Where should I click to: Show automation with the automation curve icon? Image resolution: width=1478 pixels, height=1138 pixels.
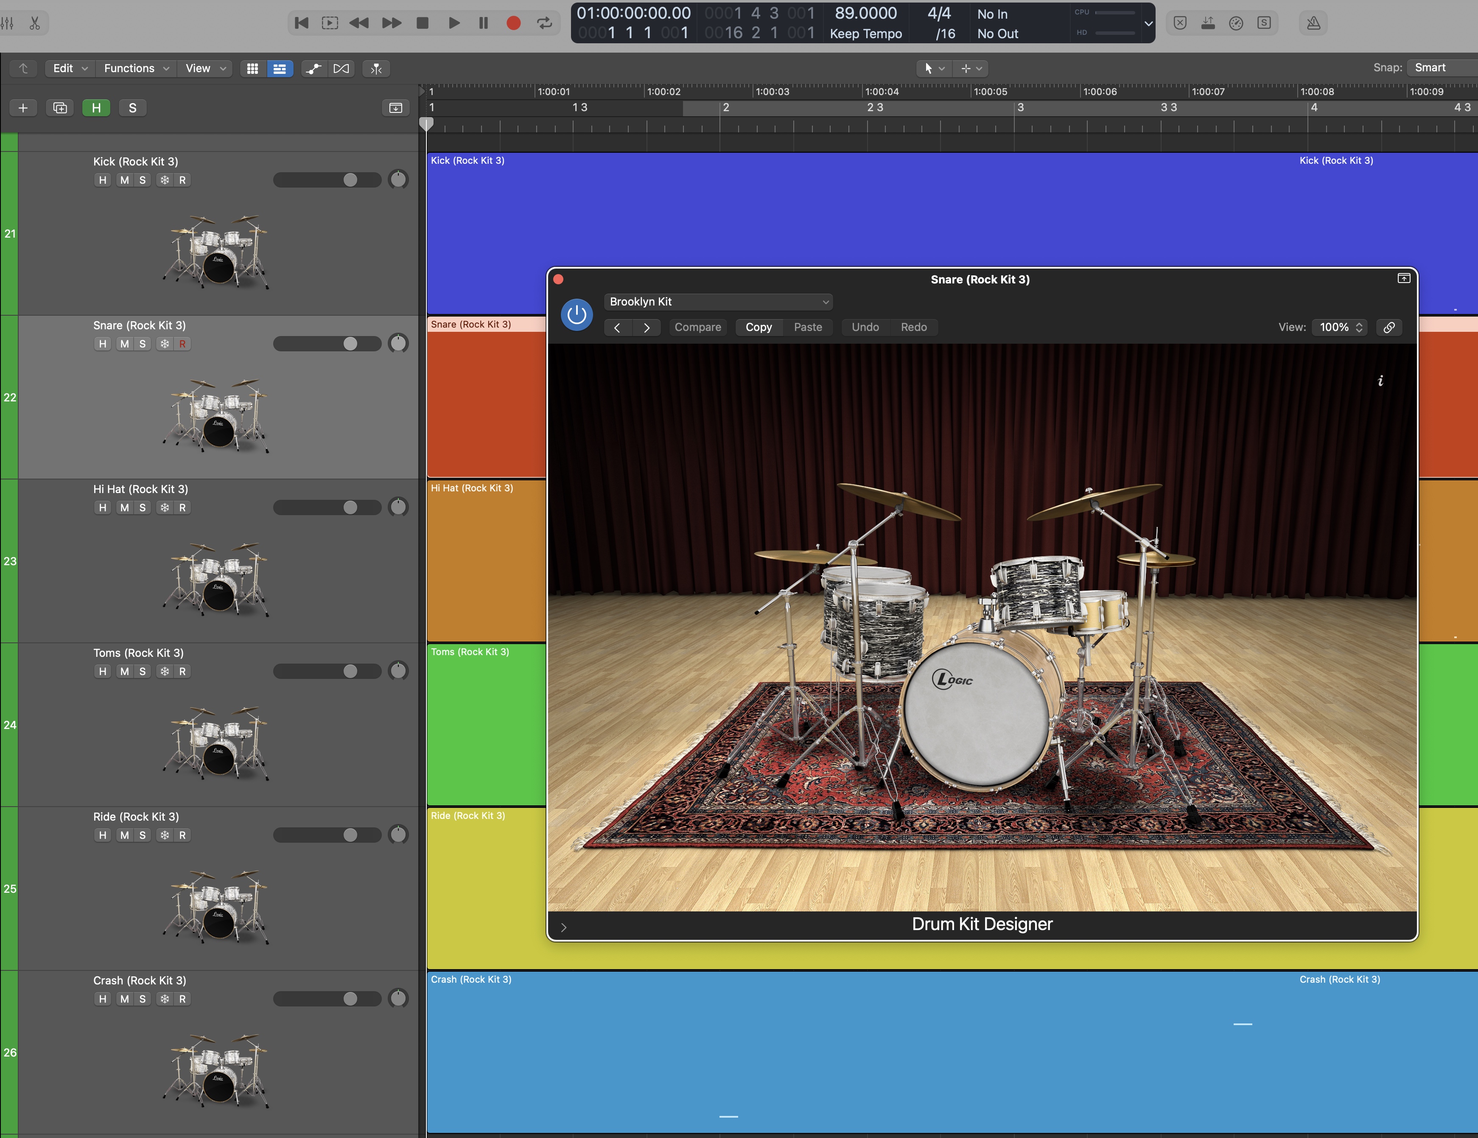point(314,68)
